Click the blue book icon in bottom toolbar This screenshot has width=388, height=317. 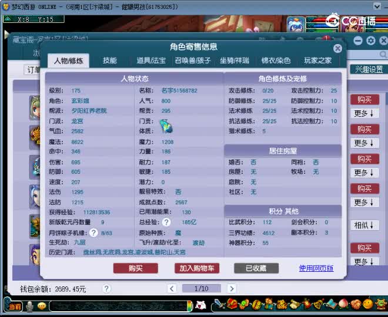point(332,304)
